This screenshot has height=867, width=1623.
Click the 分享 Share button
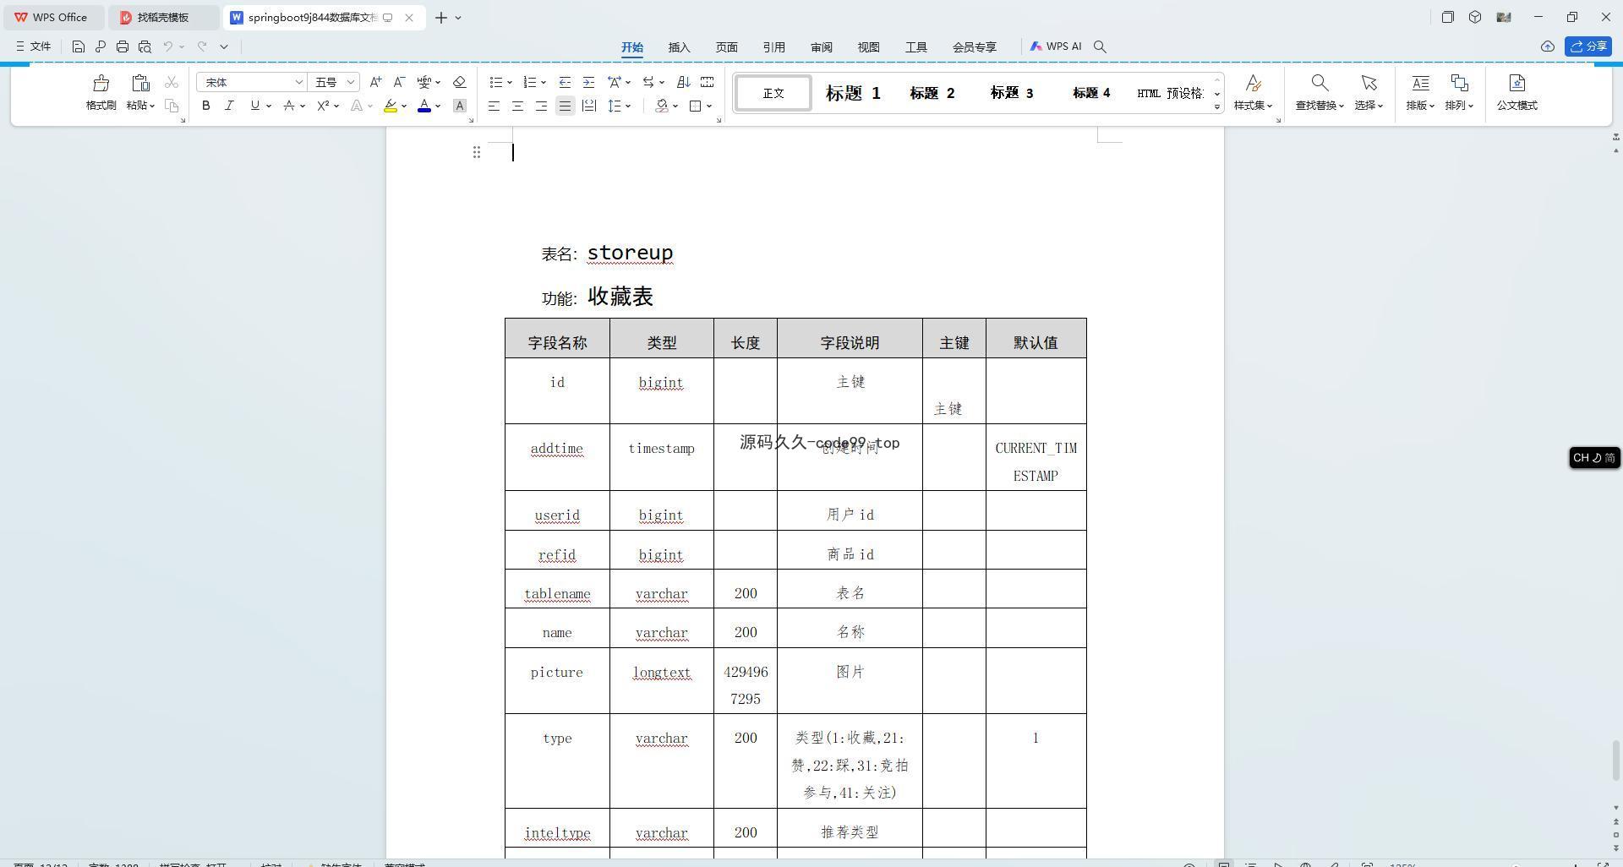(1588, 46)
